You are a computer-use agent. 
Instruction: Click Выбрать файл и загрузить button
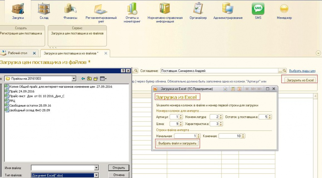click(x=177, y=143)
